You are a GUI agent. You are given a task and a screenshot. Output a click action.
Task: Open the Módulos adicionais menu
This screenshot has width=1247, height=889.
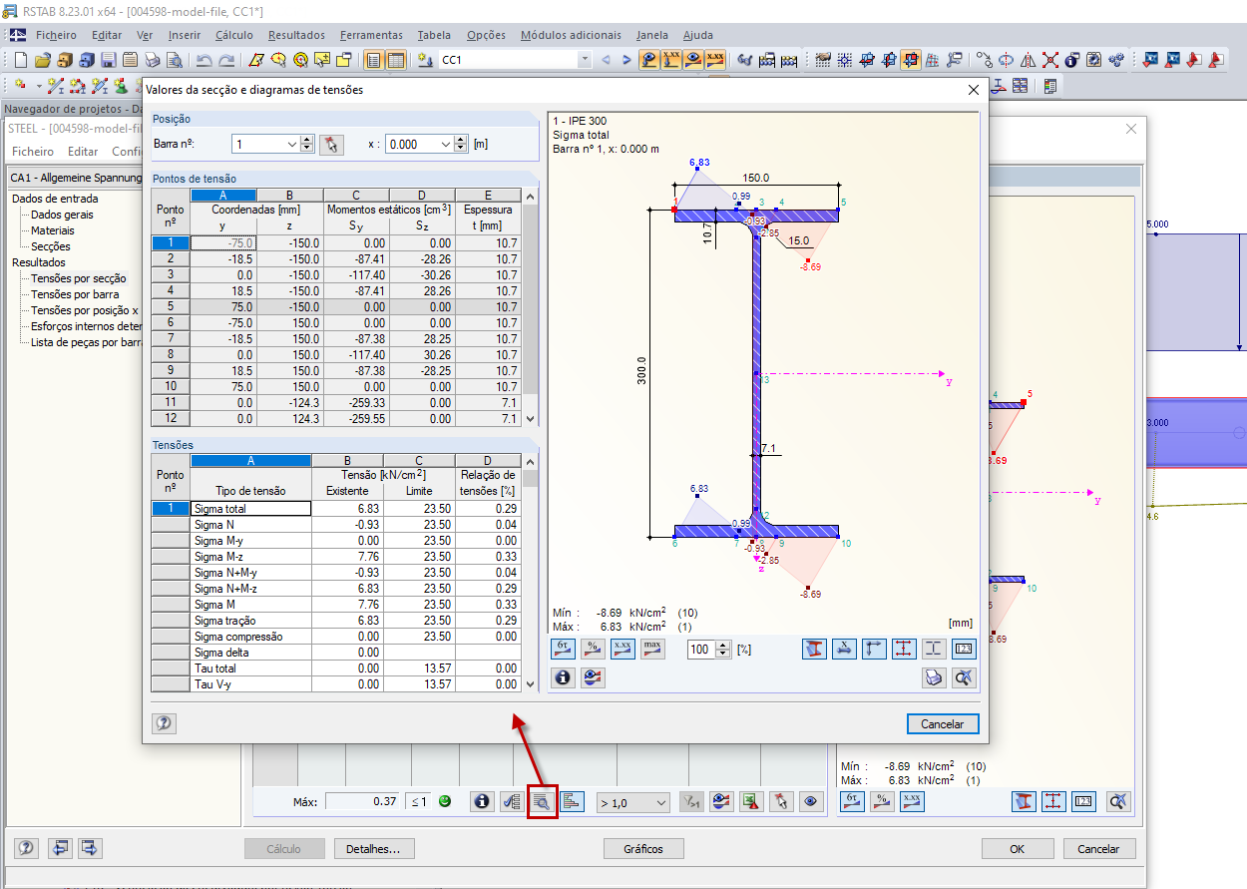click(x=570, y=35)
